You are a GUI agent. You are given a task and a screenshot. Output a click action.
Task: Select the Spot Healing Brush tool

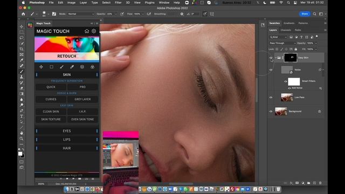(x=22, y=66)
